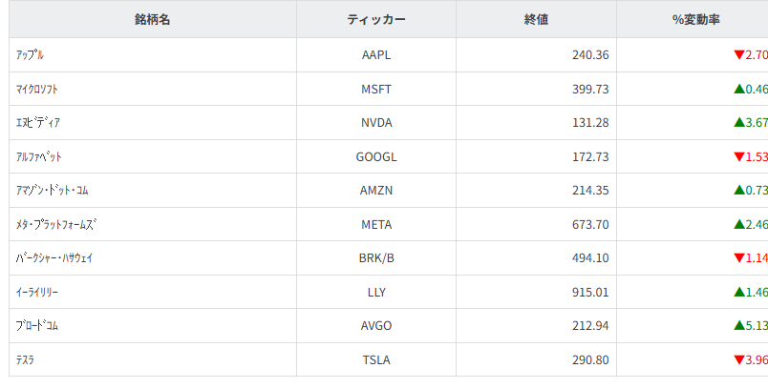Click the AVGO ticker symbol
The image size is (768, 389).
pos(376,326)
